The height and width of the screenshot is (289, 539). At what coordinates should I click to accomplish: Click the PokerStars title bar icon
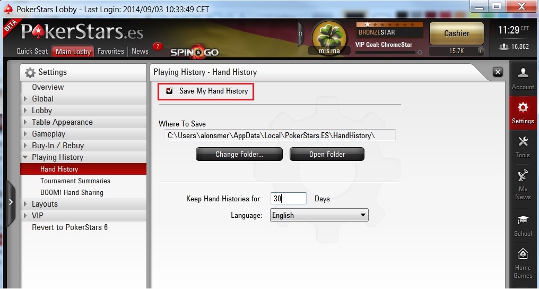click(x=8, y=9)
